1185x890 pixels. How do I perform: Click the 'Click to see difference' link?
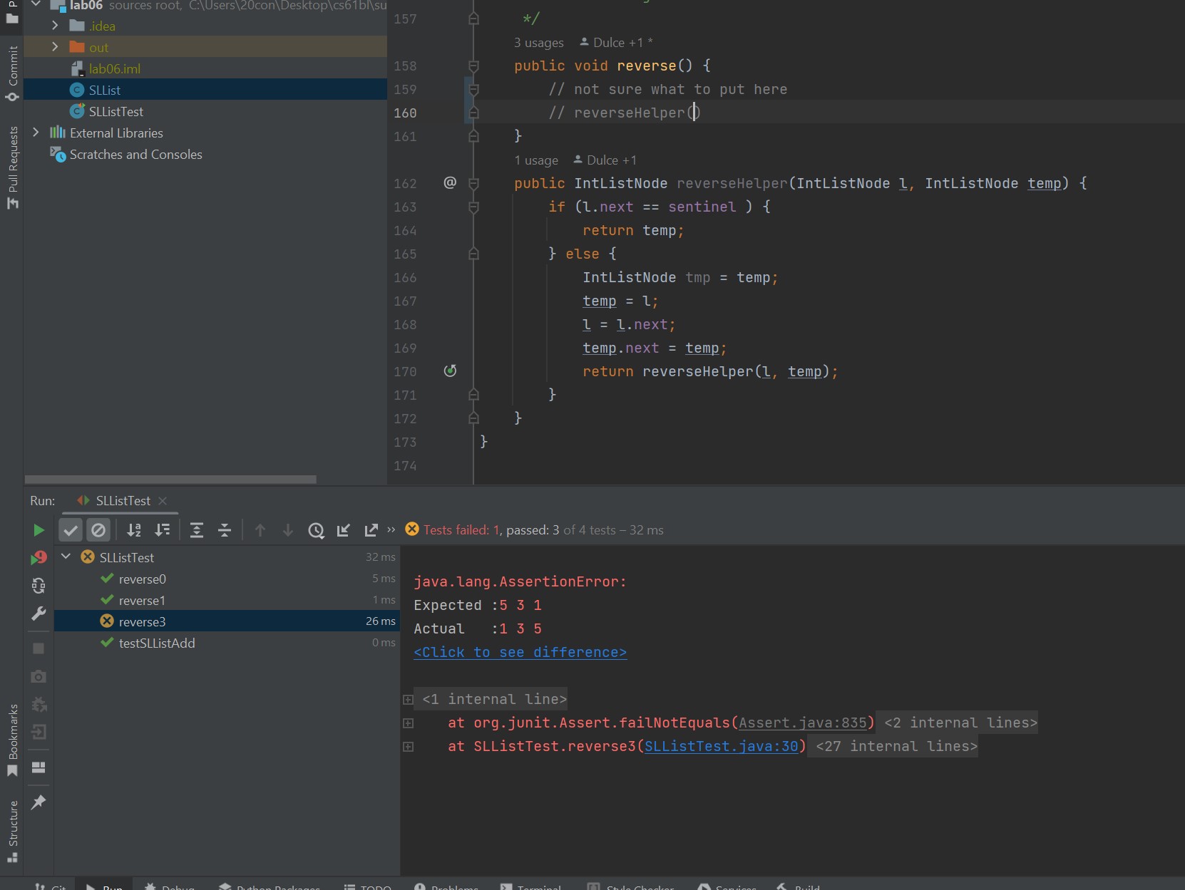tap(520, 652)
